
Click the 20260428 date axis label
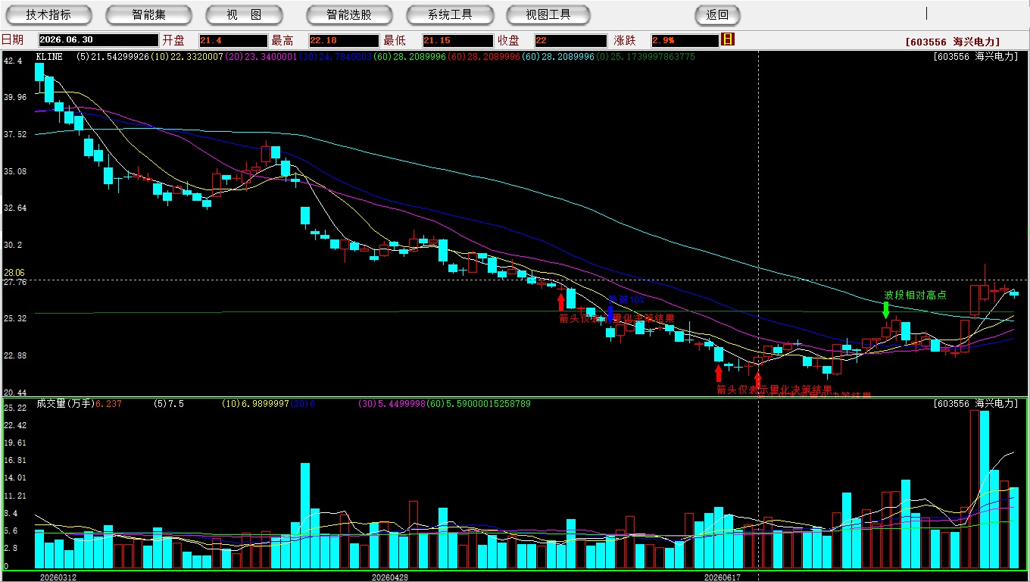(x=390, y=577)
